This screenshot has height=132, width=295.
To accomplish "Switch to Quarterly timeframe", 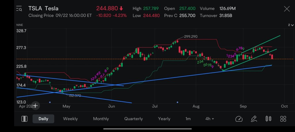I will 134,119.
